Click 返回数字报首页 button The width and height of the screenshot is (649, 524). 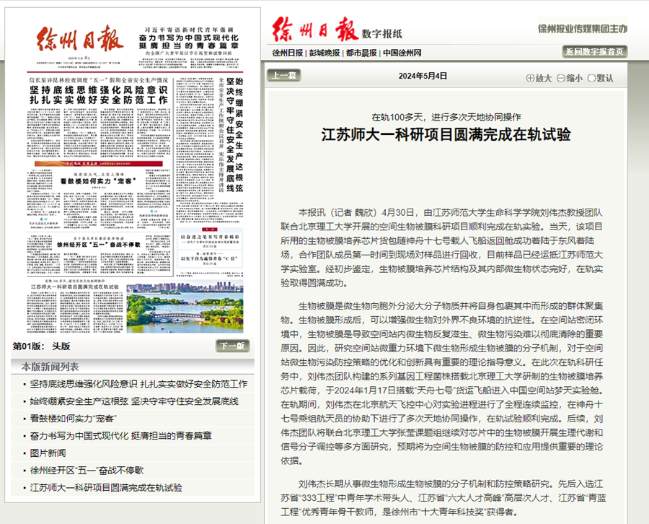[x=594, y=52]
